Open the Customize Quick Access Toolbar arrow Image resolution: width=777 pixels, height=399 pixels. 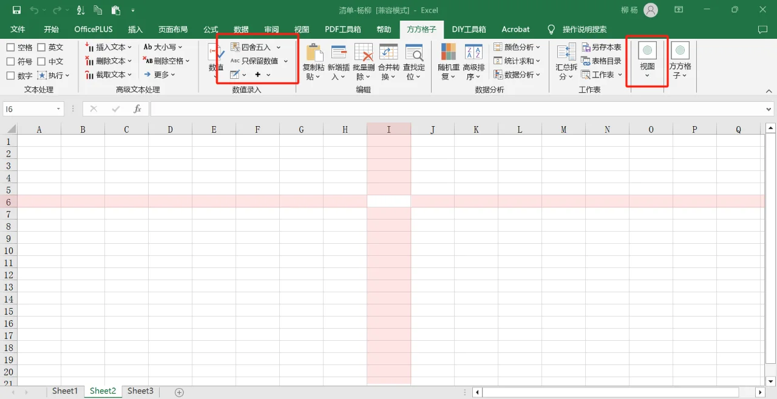tap(133, 10)
